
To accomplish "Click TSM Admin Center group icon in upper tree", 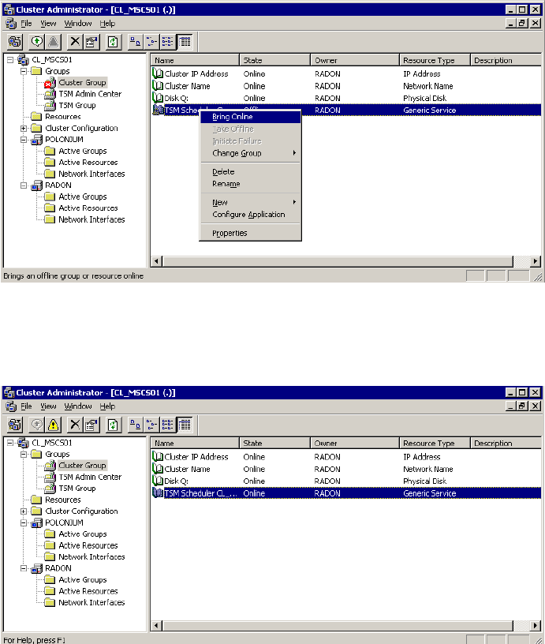I will [50, 94].
